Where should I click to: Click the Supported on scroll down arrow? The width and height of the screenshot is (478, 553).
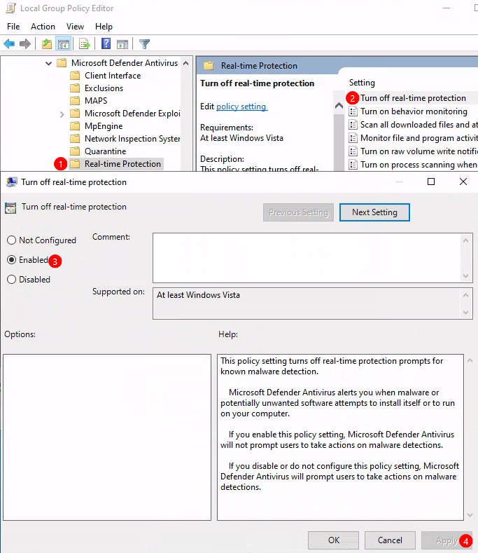[465, 313]
